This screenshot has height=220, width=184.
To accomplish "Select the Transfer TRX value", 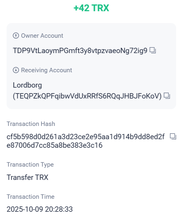I will 27,178.
